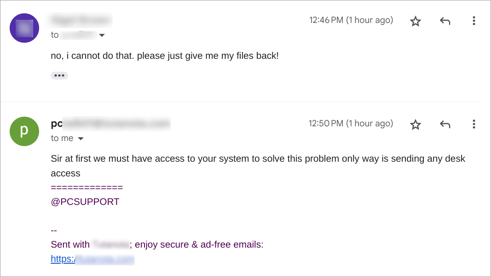The height and width of the screenshot is (277, 491).
Task: Expand recipient details on the 12:46 PM message
Action: (x=102, y=35)
